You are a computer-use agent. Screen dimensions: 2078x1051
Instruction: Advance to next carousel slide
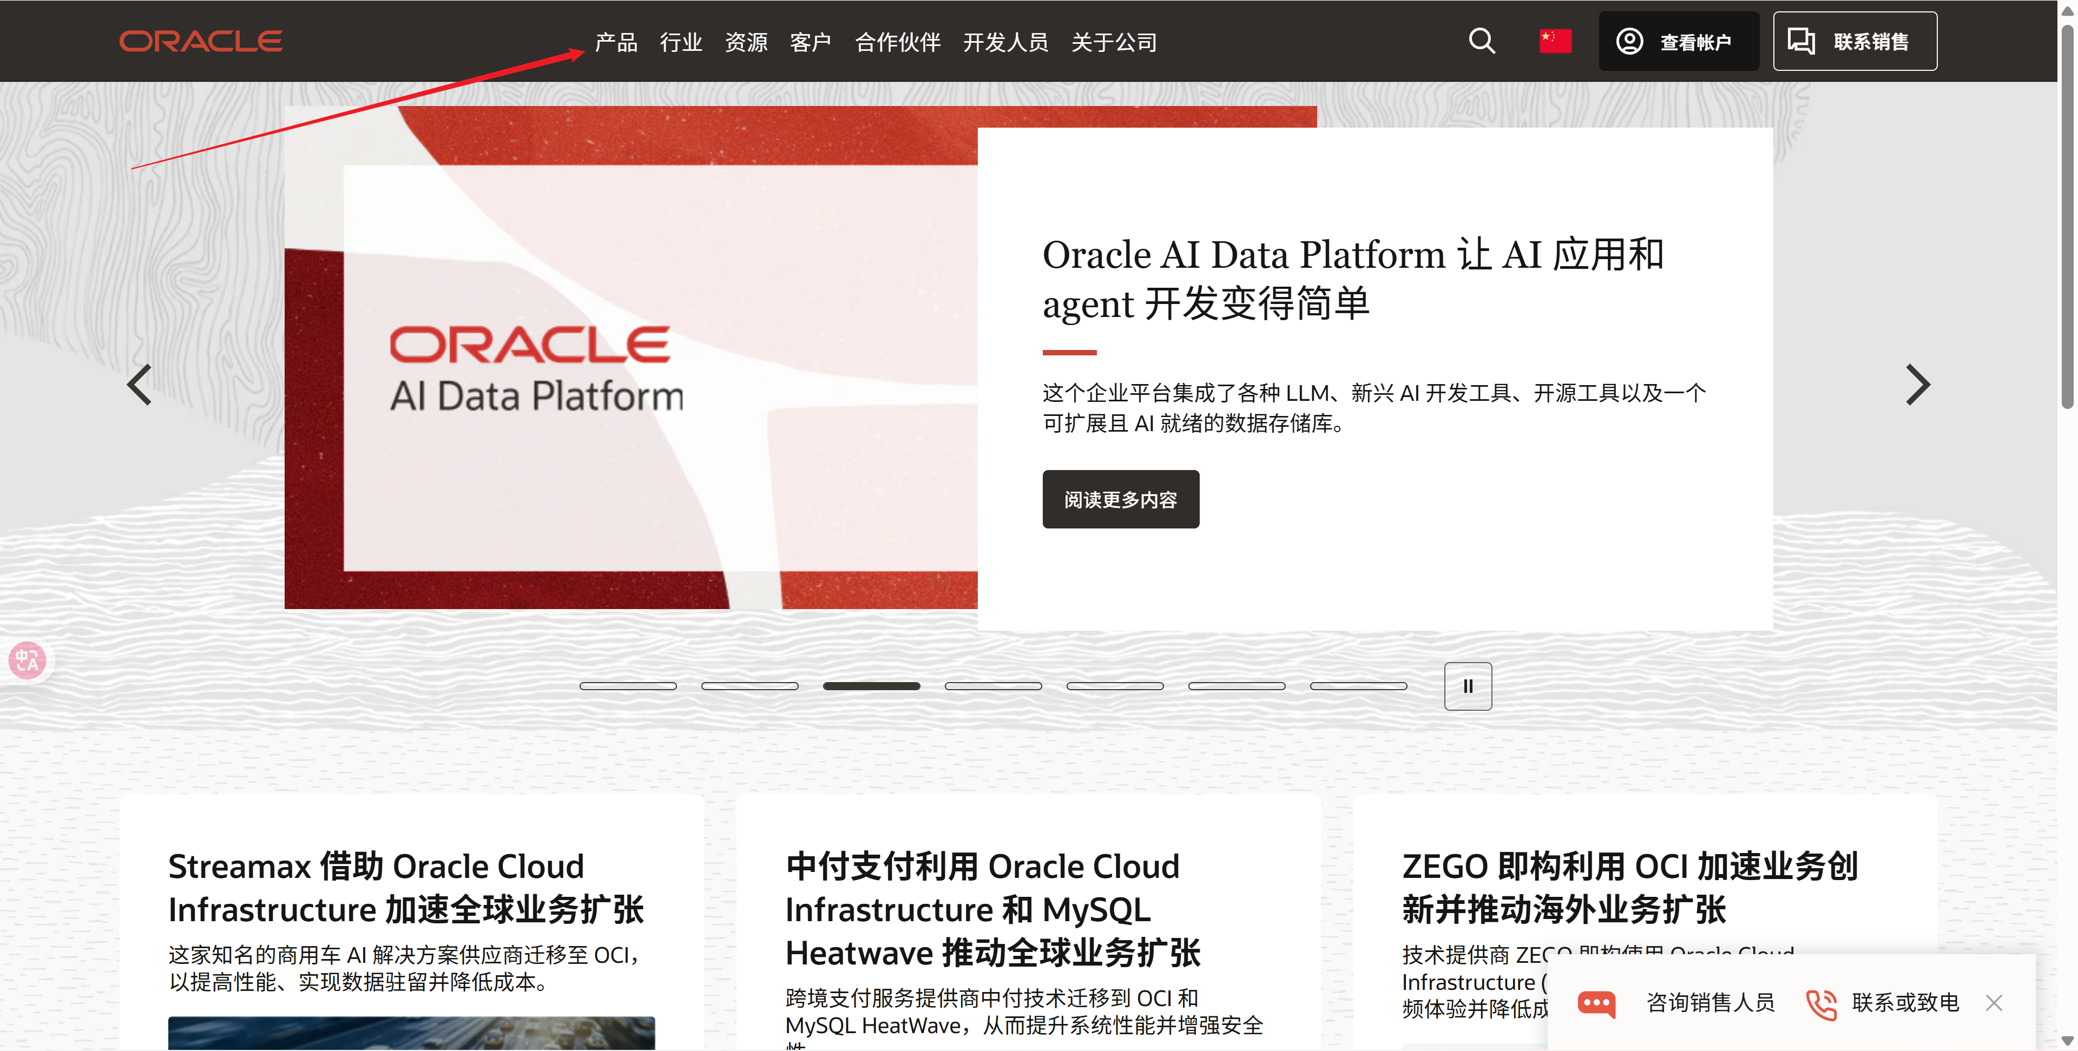click(1918, 385)
